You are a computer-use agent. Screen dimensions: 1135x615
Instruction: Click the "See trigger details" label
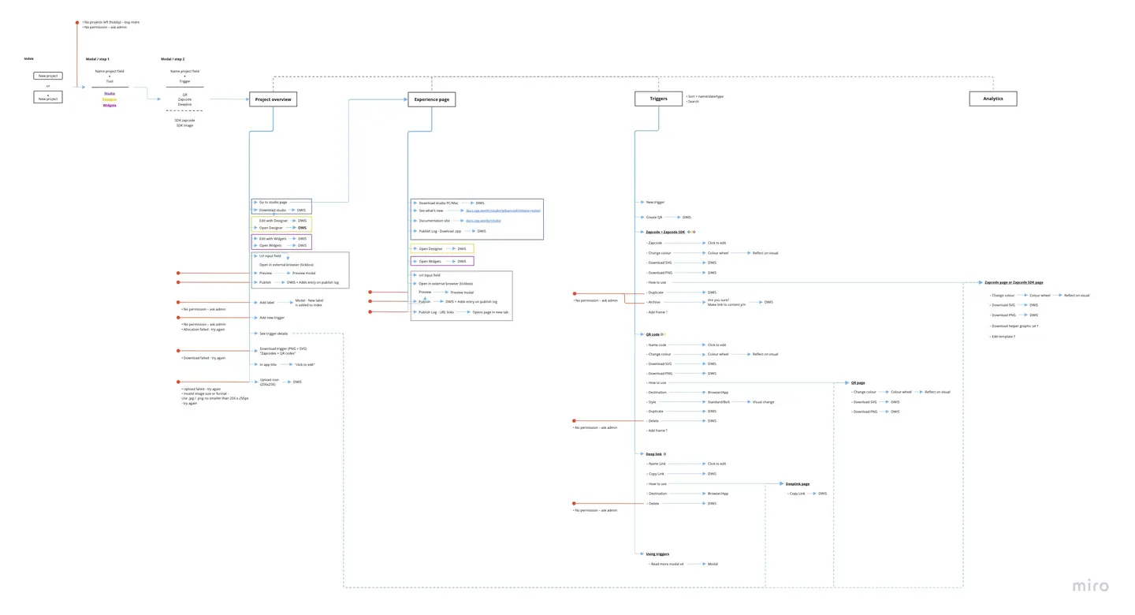click(273, 334)
